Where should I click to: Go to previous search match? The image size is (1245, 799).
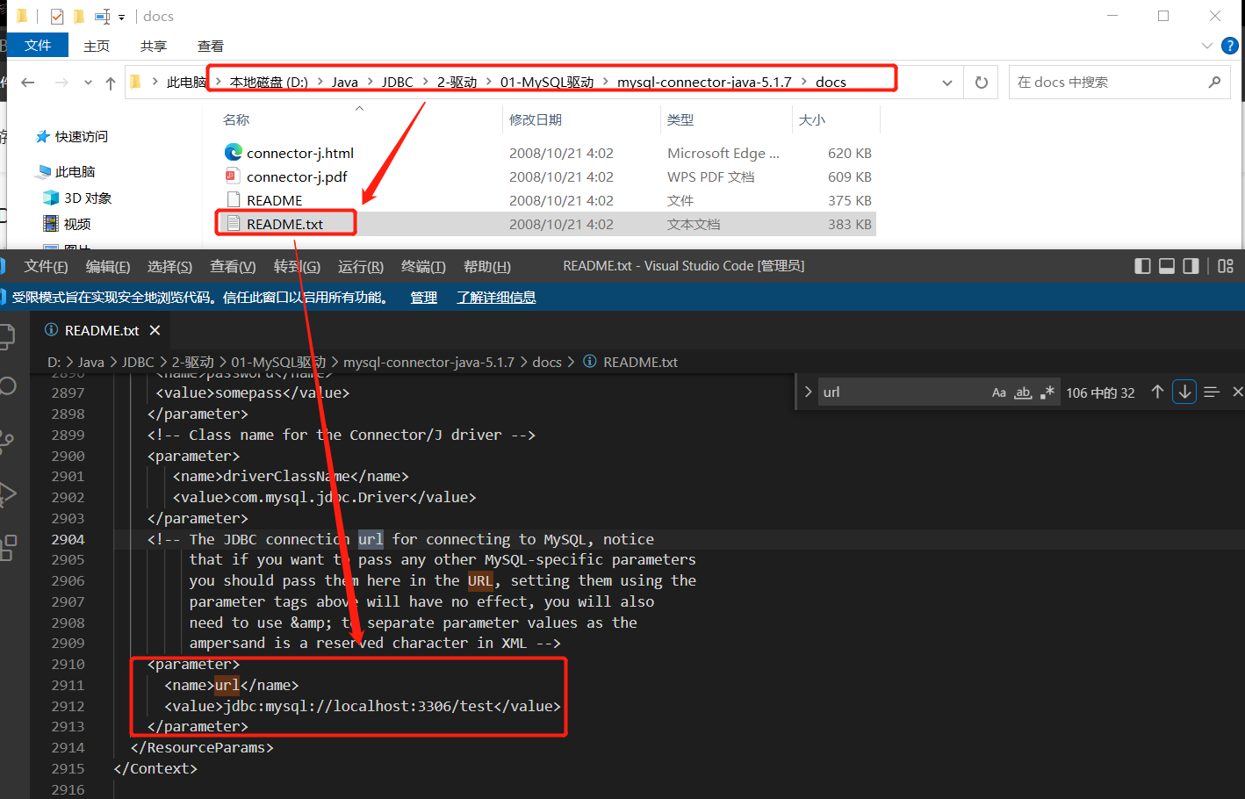[x=1157, y=392]
